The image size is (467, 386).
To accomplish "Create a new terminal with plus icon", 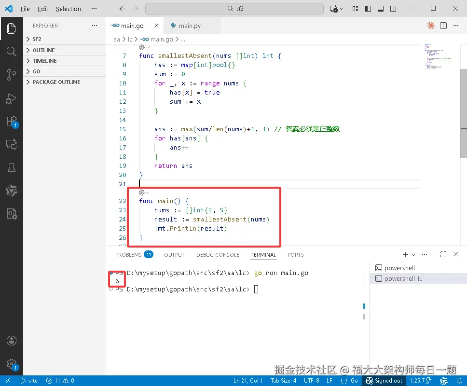I will coord(405,254).
